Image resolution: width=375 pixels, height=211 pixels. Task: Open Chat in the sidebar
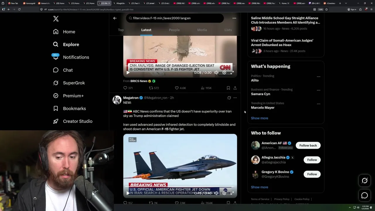63,70
